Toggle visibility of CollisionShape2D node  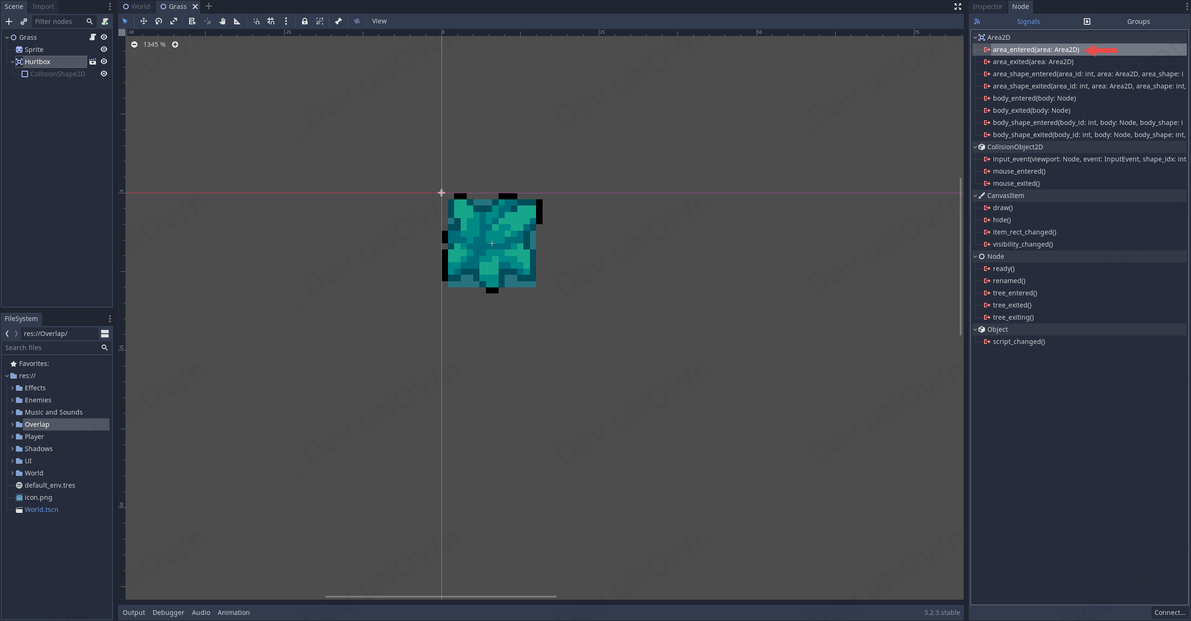tap(104, 74)
